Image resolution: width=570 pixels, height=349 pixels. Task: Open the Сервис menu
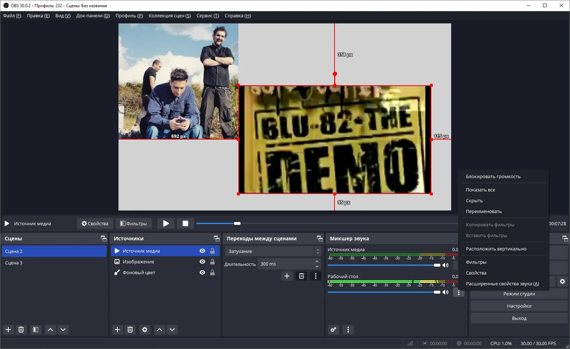click(208, 16)
